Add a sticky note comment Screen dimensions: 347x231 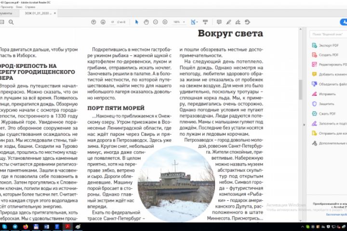[x=219, y=22]
